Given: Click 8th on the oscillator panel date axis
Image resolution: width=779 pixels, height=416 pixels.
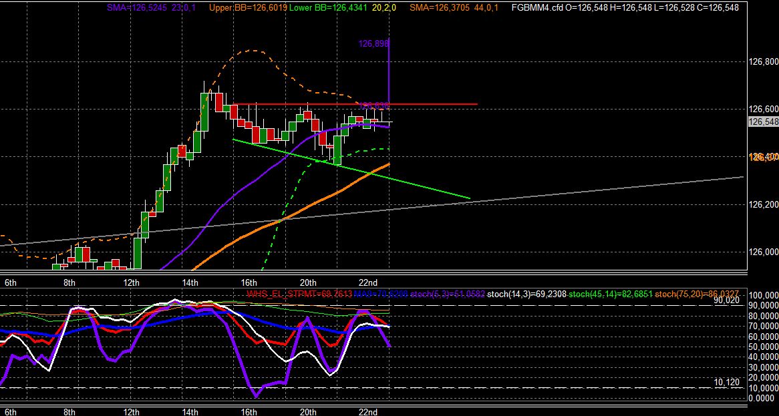Looking at the screenshot, I should [69, 411].
